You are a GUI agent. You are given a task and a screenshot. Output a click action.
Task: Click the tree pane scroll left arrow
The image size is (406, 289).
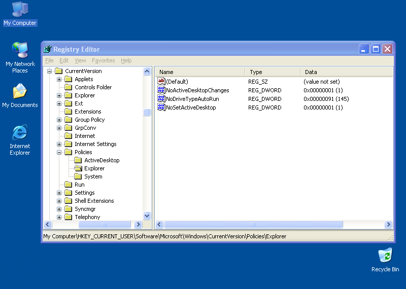click(x=48, y=224)
